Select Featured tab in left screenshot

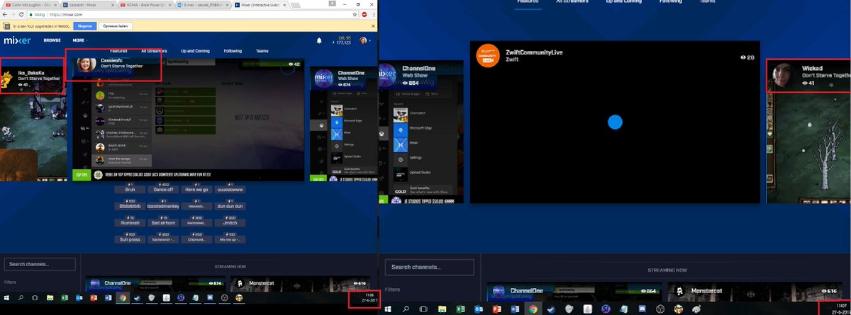click(x=118, y=51)
